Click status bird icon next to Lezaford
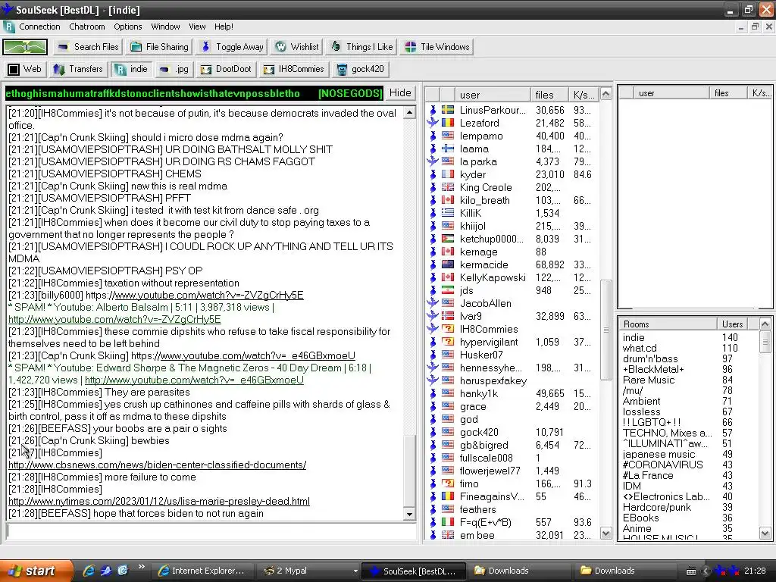Screen dimensions: 776x582 pos(433,123)
